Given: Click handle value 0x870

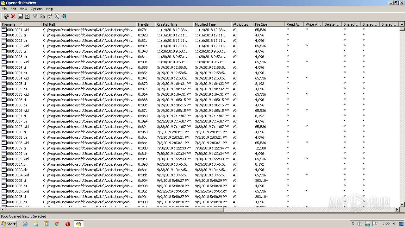Looking at the screenshot, I should [143, 84].
